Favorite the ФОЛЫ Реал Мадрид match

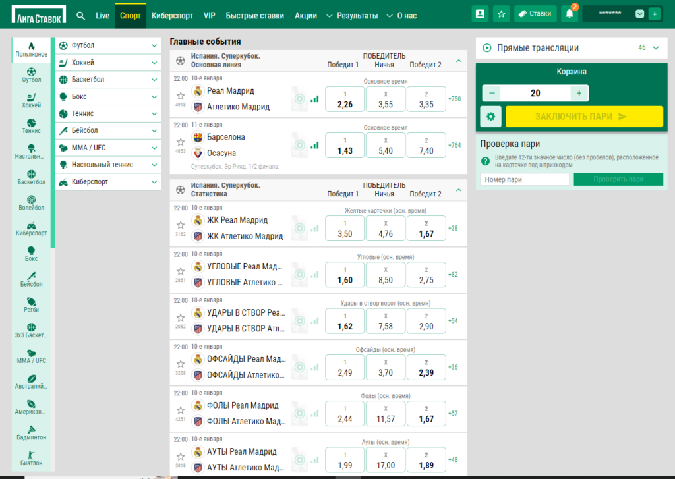181,410
